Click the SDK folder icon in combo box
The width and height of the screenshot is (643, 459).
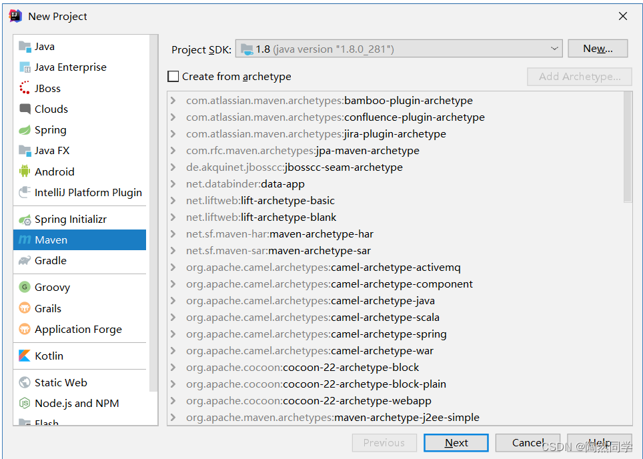(246, 49)
